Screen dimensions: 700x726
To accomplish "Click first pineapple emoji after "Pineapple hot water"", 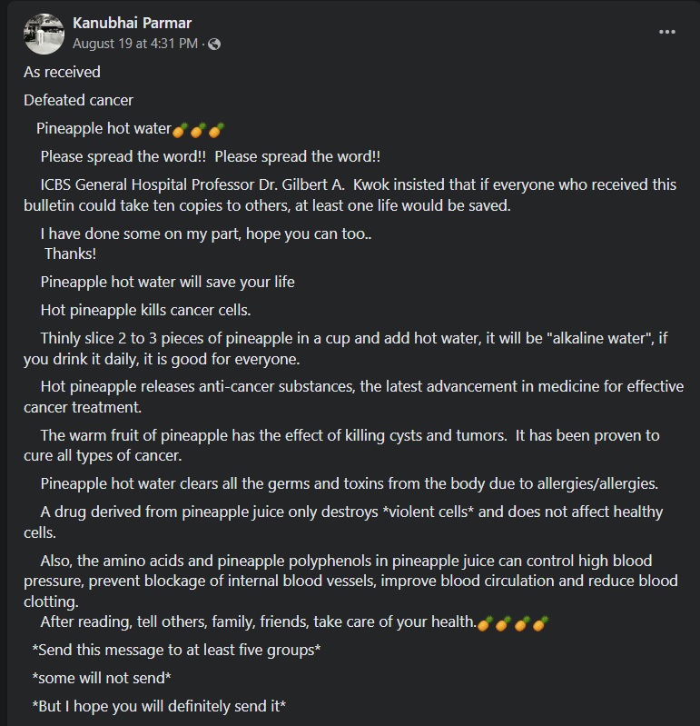I will 181,129.
